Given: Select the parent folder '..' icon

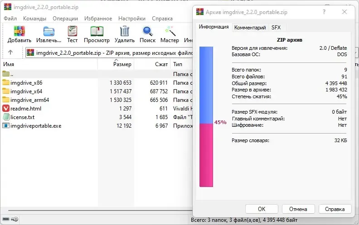Looking at the screenshot, I should pyautogui.click(x=6, y=74).
